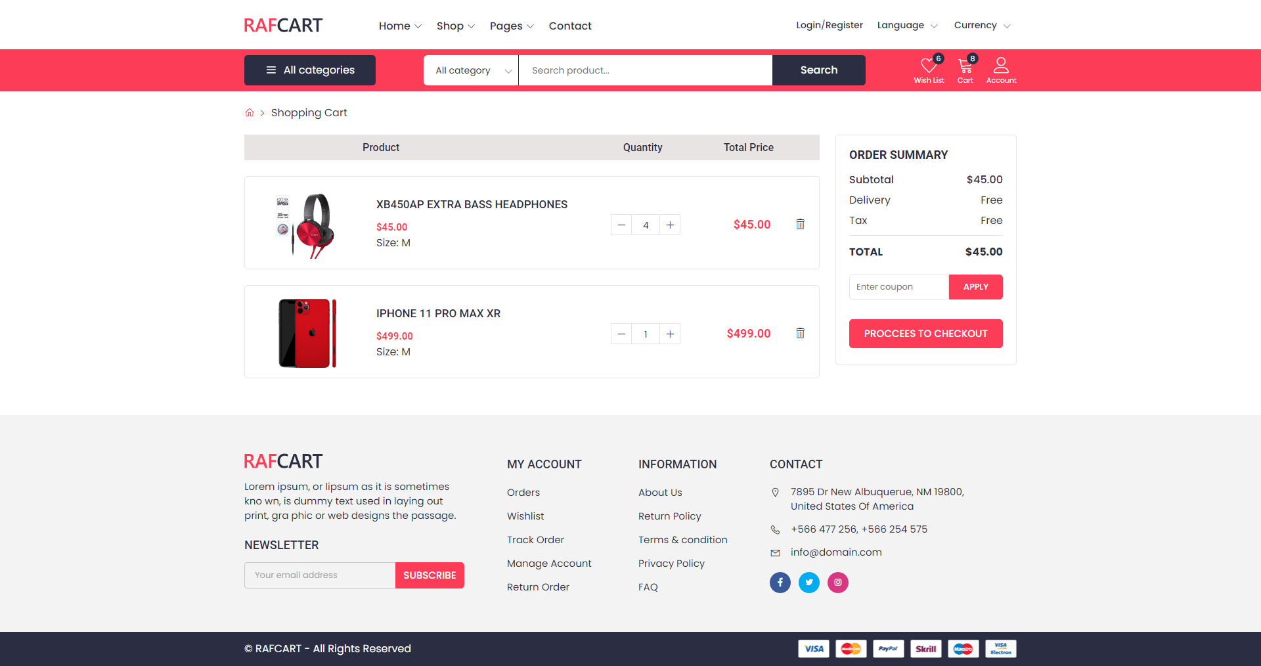Open the All categories menu
Image resolution: width=1261 pixels, height=666 pixels.
[x=310, y=70]
